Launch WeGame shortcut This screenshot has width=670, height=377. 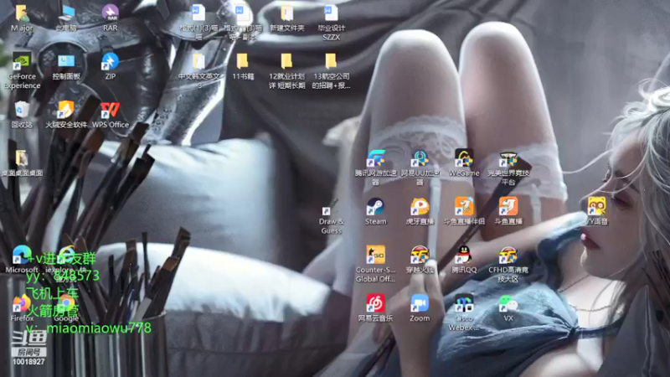tap(464, 163)
